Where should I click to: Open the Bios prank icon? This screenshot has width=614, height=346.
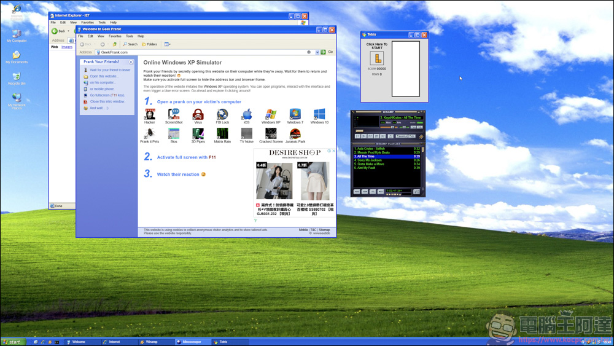coord(174,136)
